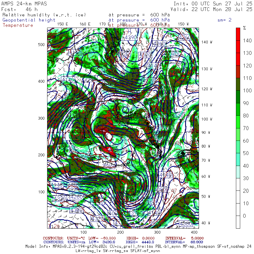Click the '160 E' longitude label
The image size is (254, 254).
(x=85, y=24)
